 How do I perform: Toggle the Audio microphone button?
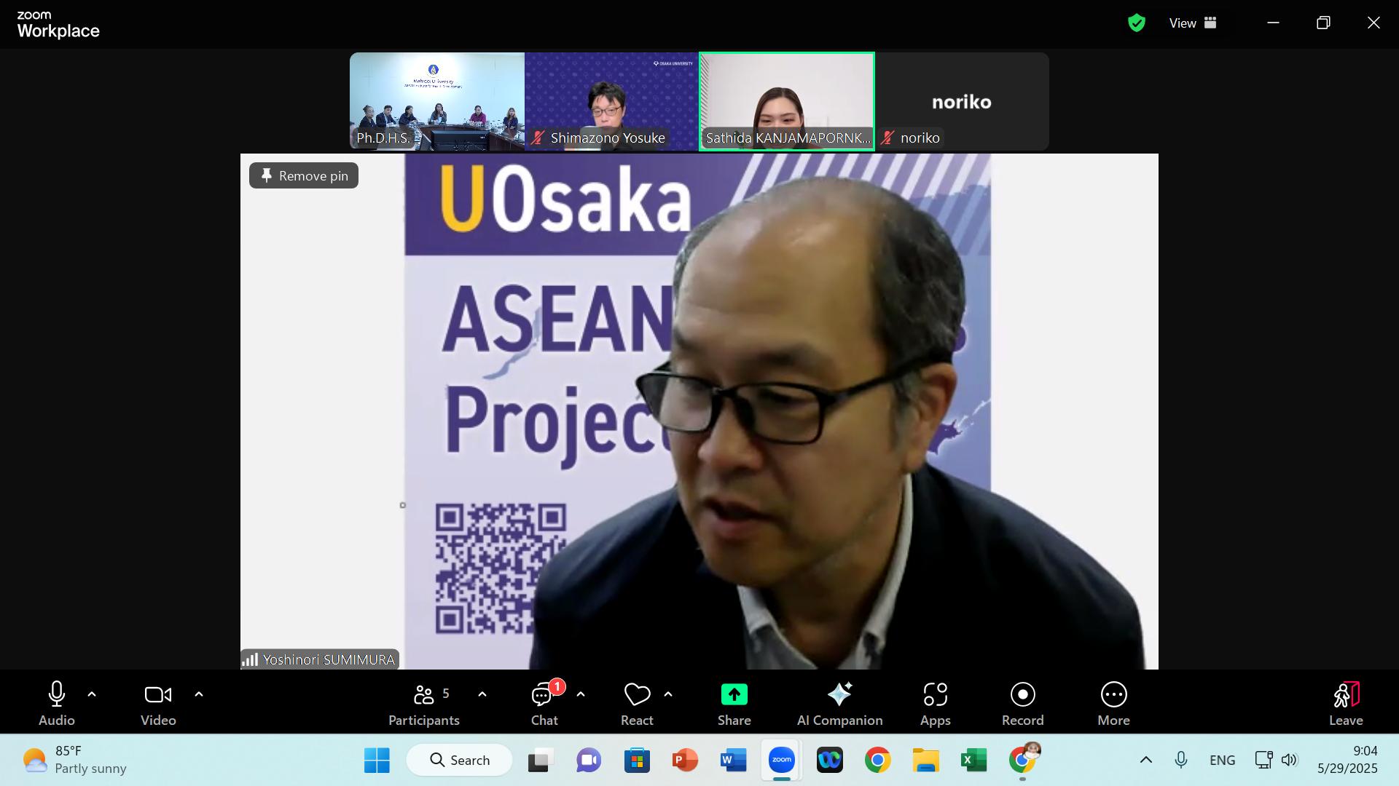[57, 703]
